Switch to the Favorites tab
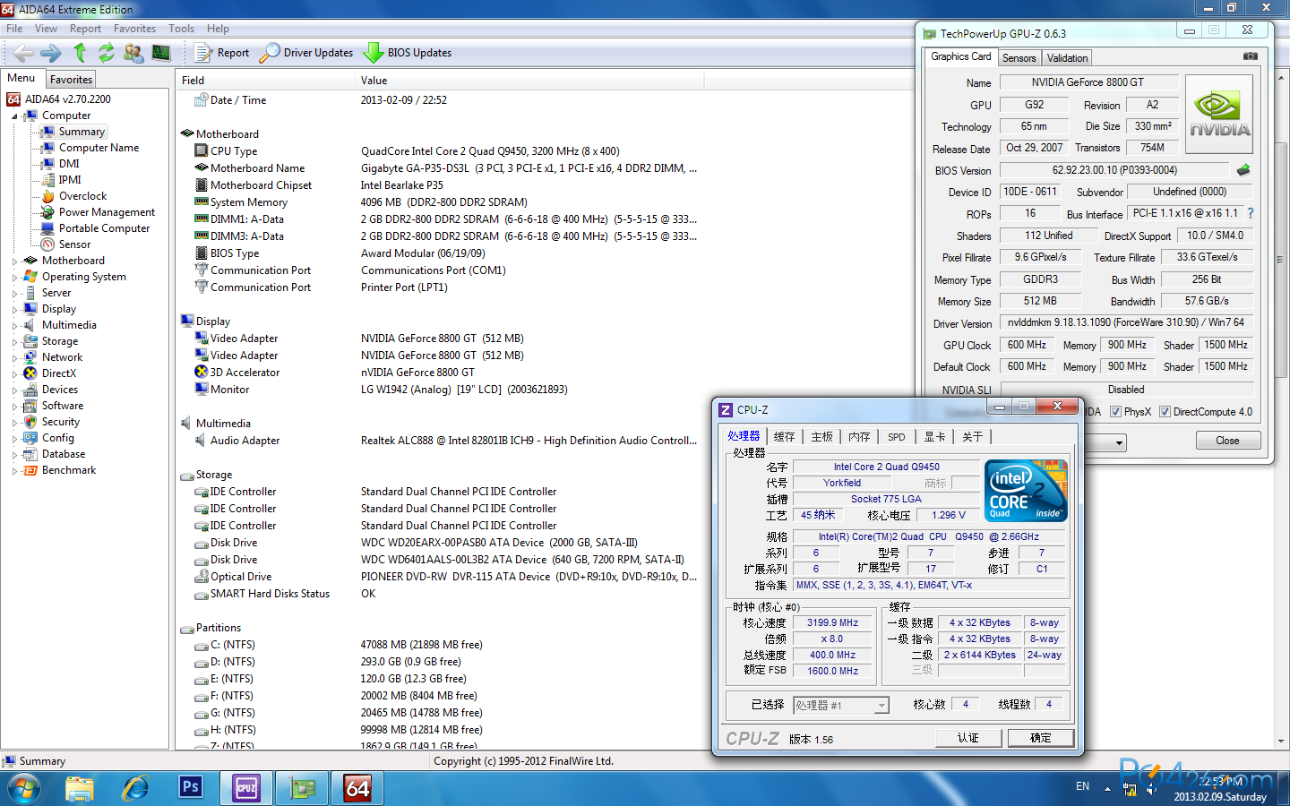This screenshot has height=806, width=1290. tap(71, 80)
